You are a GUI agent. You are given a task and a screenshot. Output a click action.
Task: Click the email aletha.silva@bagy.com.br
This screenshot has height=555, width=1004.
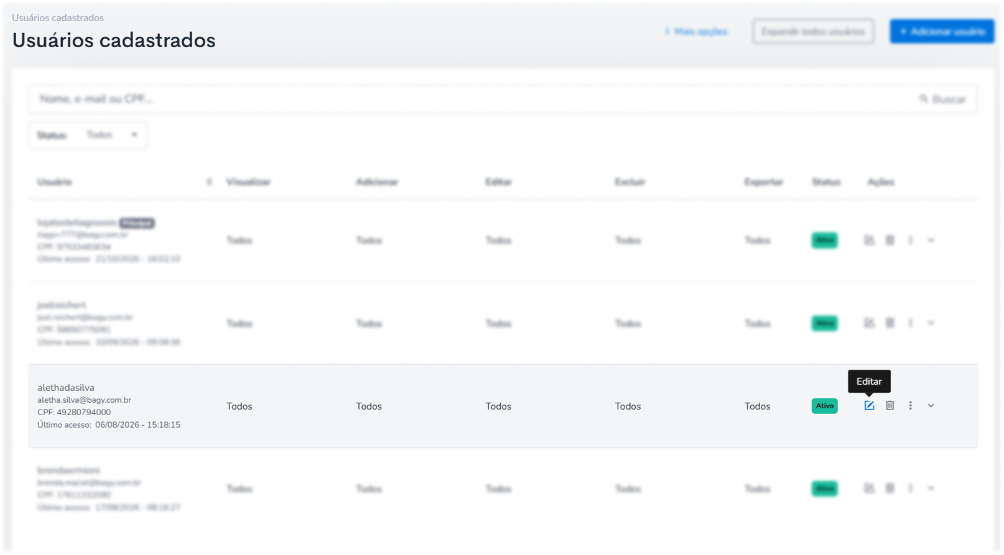point(84,400)
